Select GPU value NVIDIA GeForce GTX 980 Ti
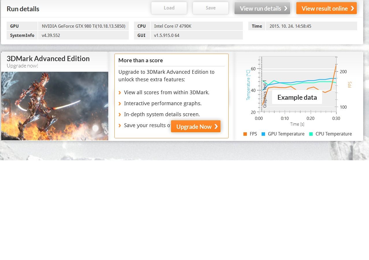 [x=83, y=26]
